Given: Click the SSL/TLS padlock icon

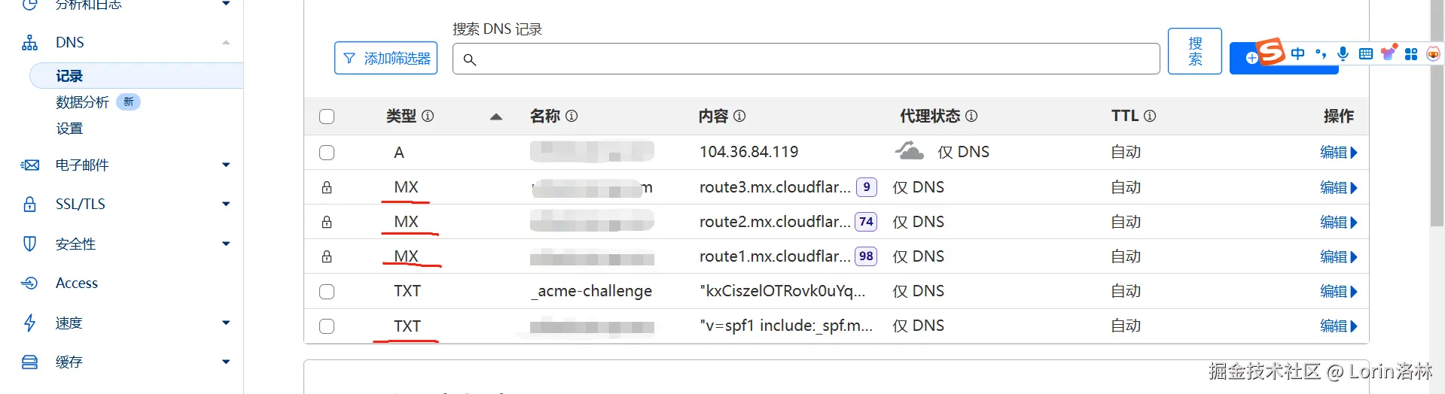Looking at the screenshot, I should [x=30, y=204].
